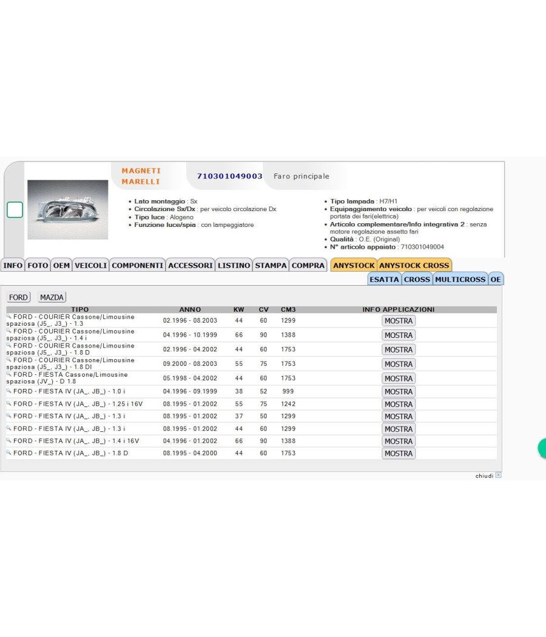The height and width of the screenshot is (637, 546).
Task: Click the 1242 displacement value
Action: (288, 404)
